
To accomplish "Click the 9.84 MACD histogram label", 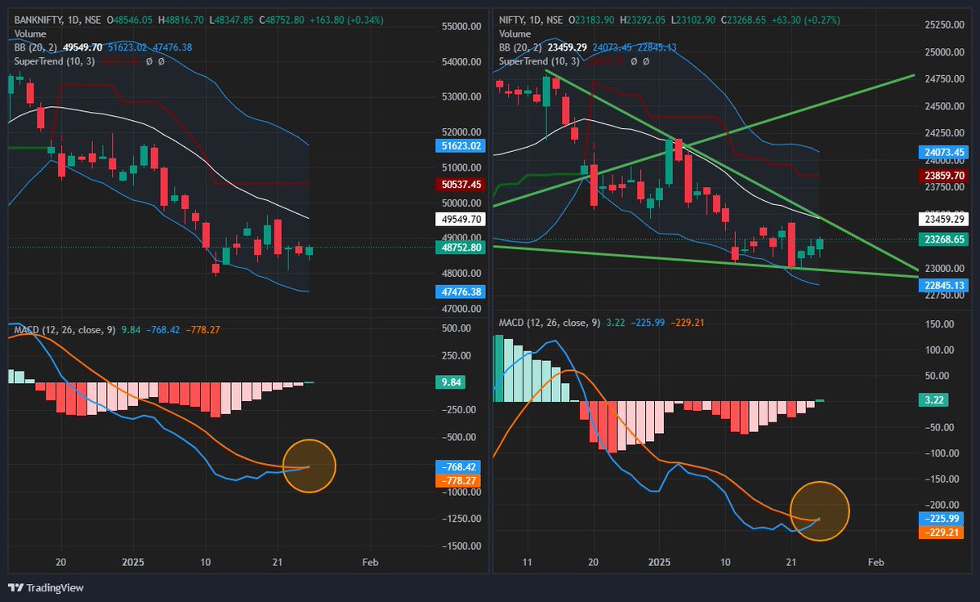I will [x=451, y=382].
